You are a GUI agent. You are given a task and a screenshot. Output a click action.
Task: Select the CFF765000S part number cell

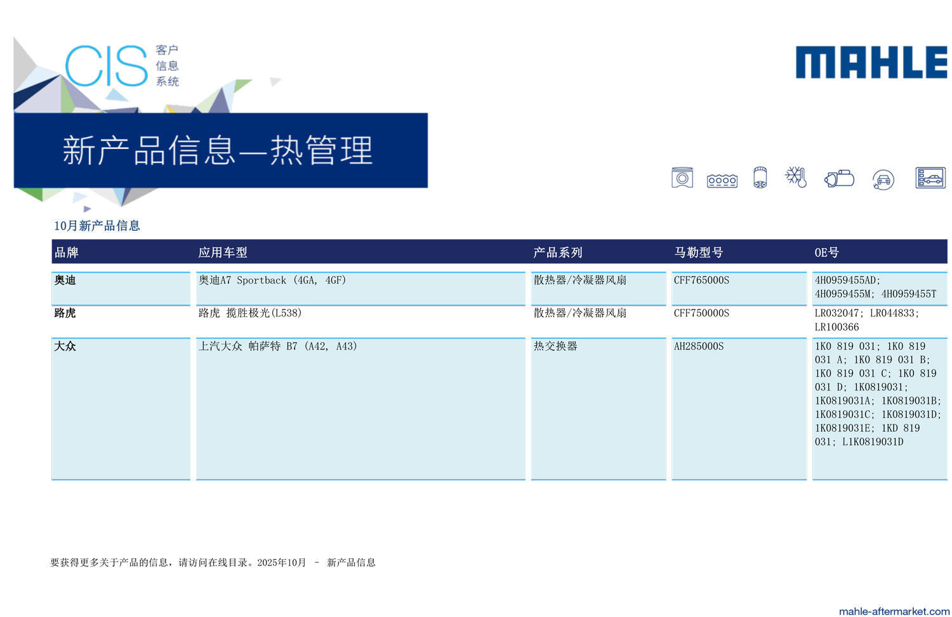(x=701, y=280)
